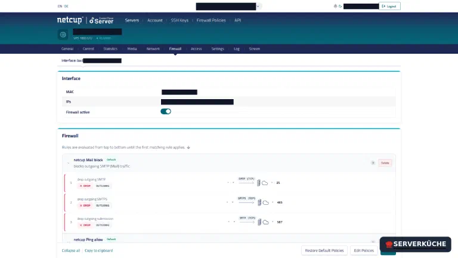
Task: Expand the netcup Ping allow policy
Action: coord(68,242)
